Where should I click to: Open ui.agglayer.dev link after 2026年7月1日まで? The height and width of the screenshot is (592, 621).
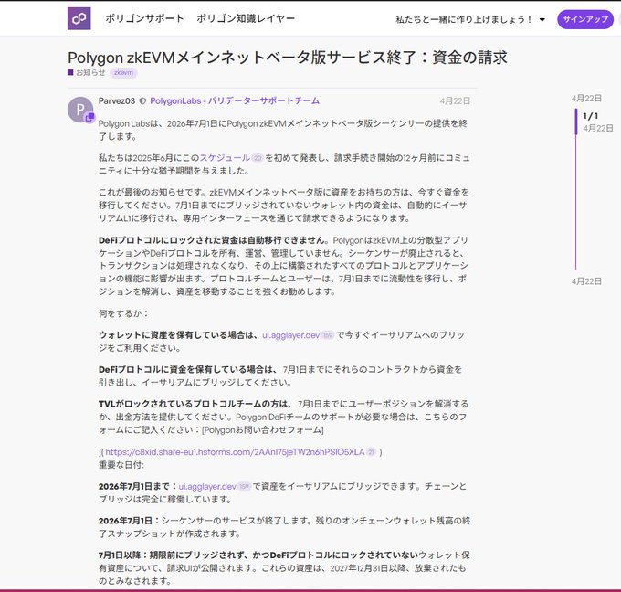[207, 486]
